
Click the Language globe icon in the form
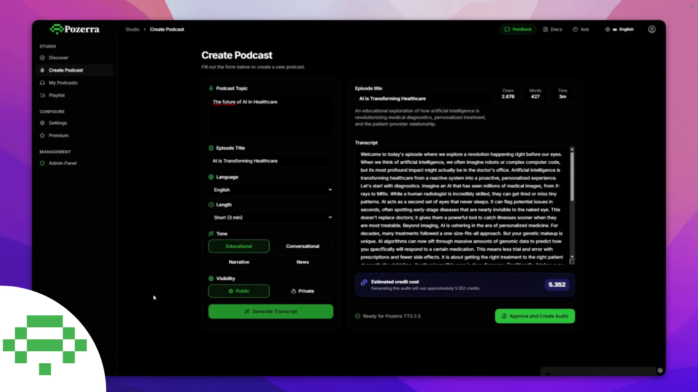pos(211,177)
